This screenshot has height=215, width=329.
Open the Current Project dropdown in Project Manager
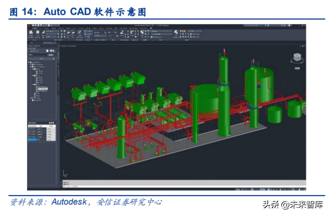[38, 51]
